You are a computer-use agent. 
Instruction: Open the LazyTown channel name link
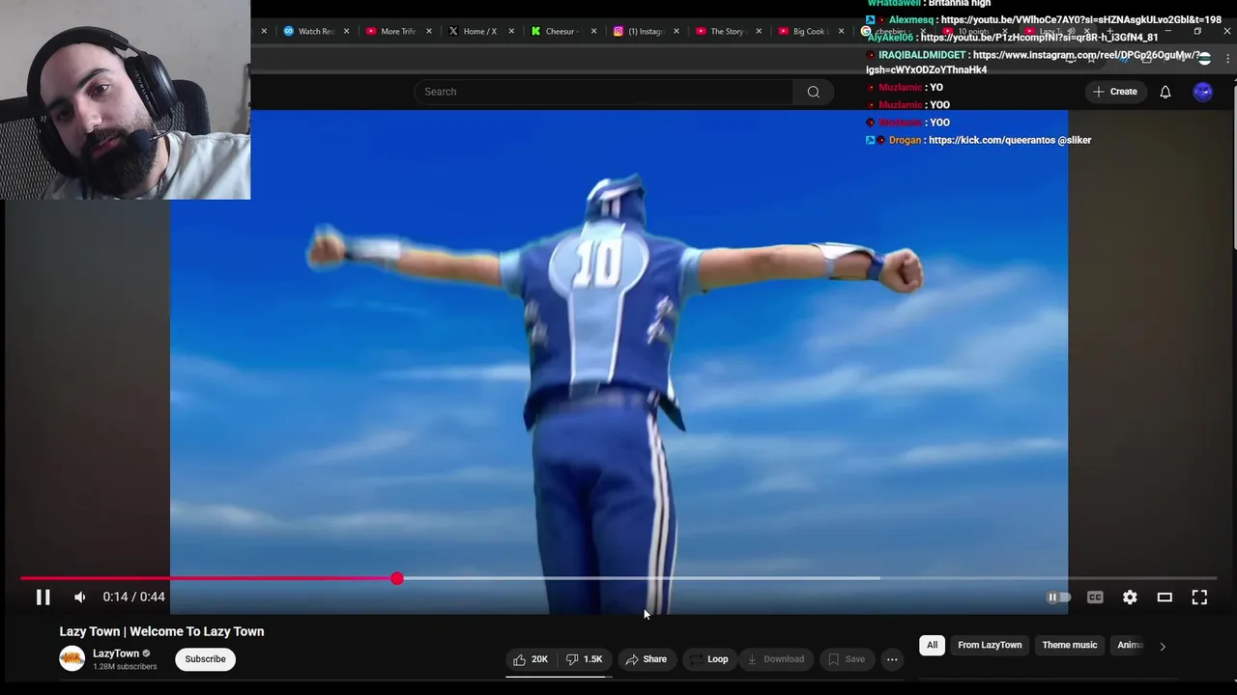tap(116, 653)
